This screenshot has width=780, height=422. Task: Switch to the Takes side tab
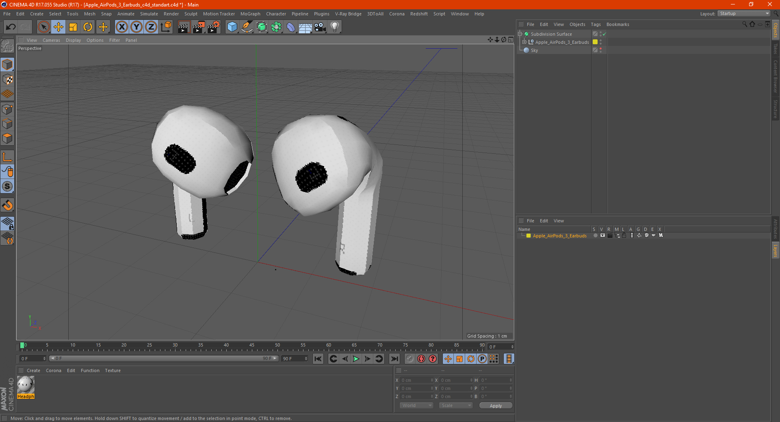776,49
